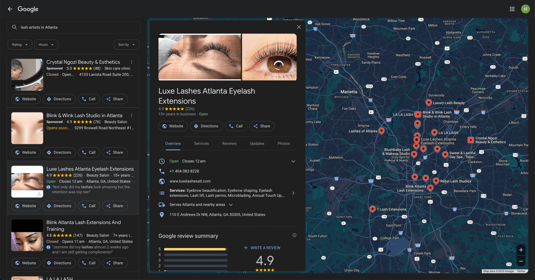Switch to the Overview tab

(173, 144)
